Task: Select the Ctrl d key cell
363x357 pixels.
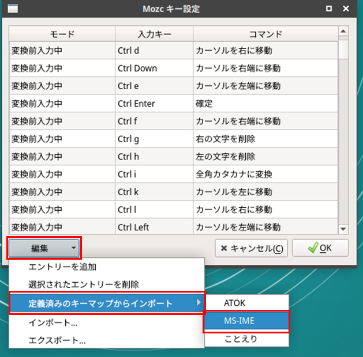Action: click(154, 50)
